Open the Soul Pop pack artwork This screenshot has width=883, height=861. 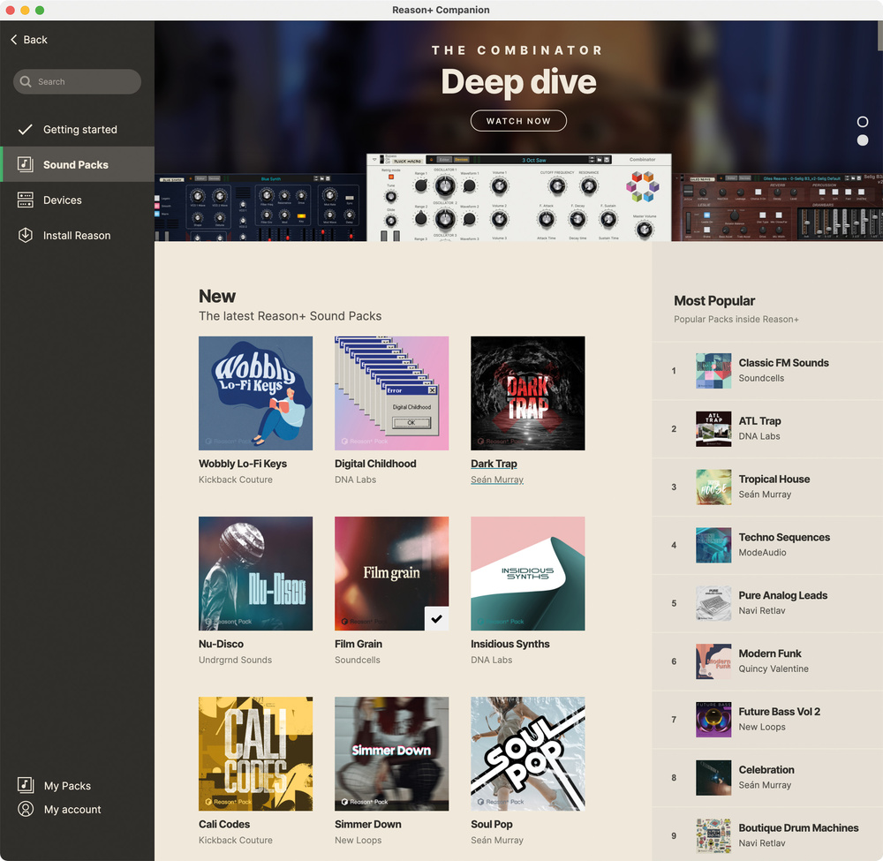(527, 753)
